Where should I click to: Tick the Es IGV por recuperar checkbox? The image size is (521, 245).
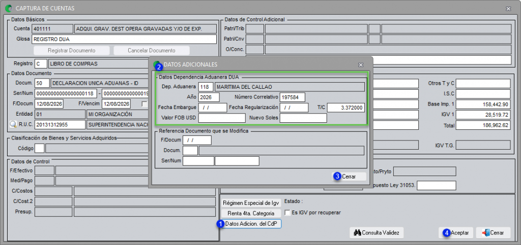(x=288, y=213)
